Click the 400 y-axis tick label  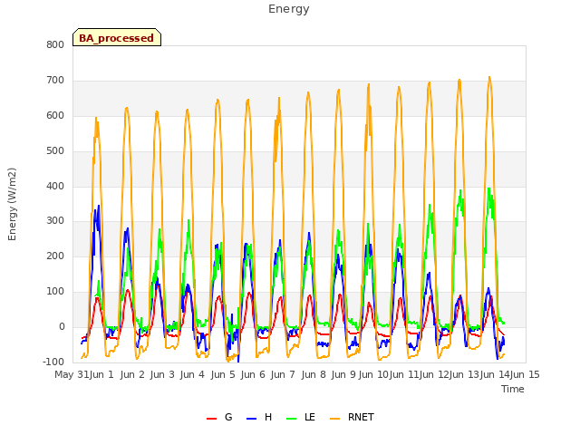point(55,186)
